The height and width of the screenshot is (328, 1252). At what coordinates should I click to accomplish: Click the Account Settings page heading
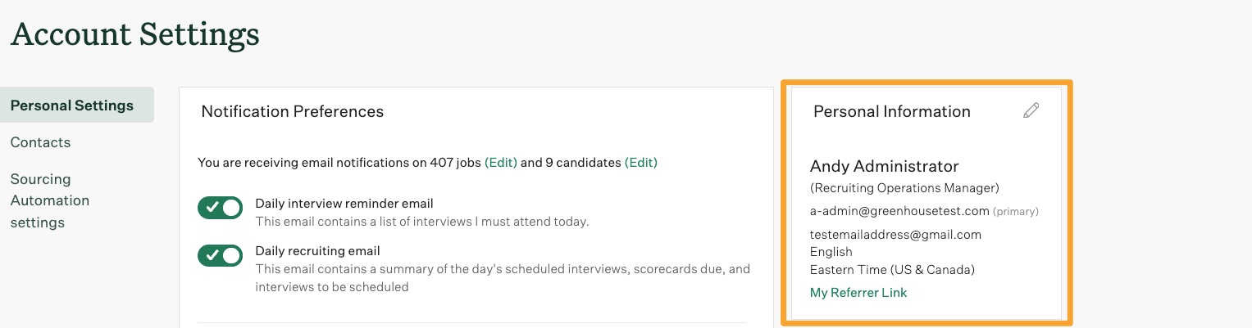coord(134,34)
